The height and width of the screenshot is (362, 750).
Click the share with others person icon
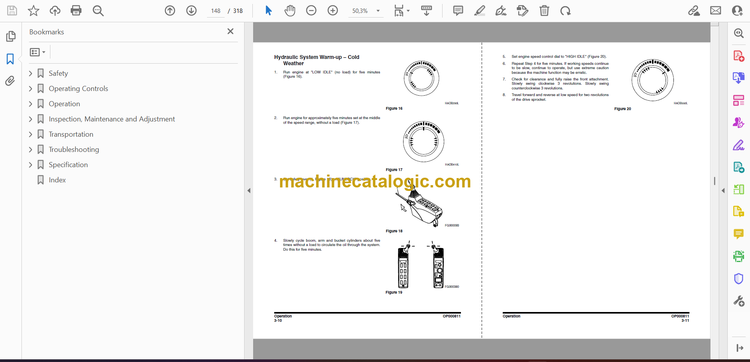[x=737, y=11]
